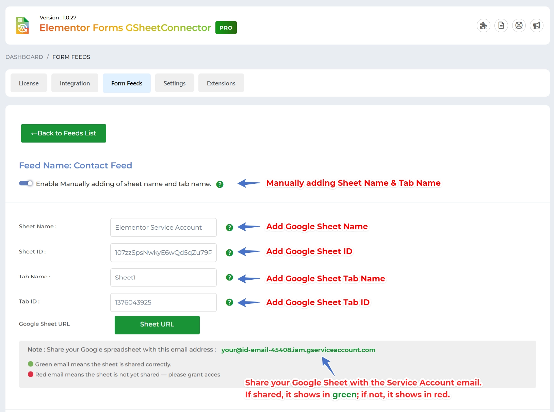Click help icon beside manual enable toggle
This screenshot has width=554, height=412.
(x=220, y=184)
